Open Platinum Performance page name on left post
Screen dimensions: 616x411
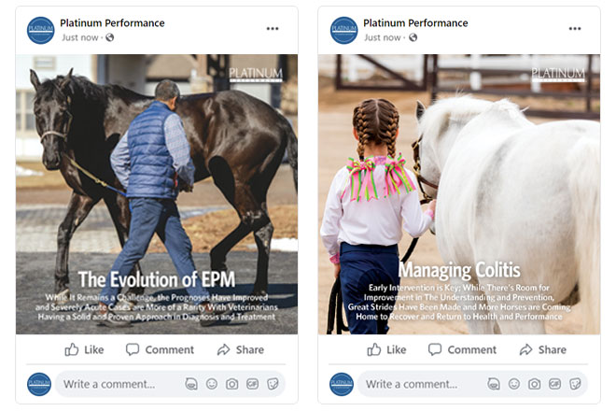pos(112,23)
